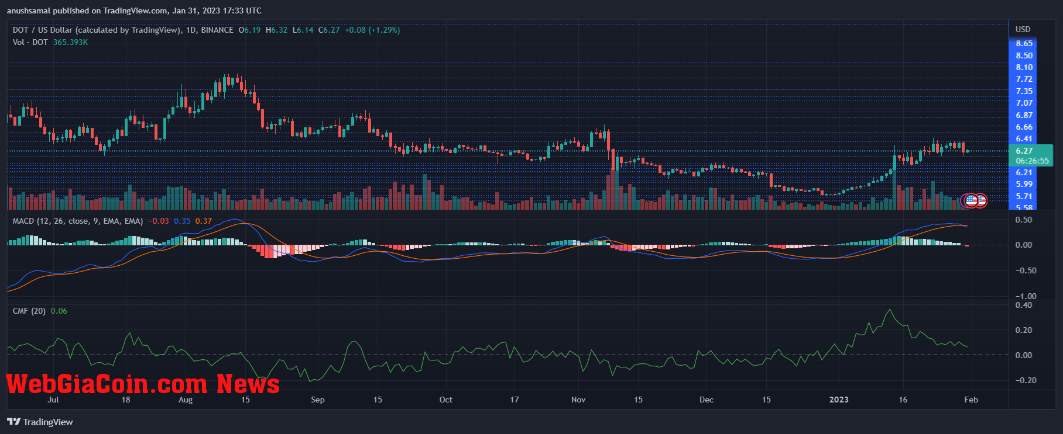1063x434 pixels.
Task: Click the 8.65 price level label
Action: point(1024,43)
